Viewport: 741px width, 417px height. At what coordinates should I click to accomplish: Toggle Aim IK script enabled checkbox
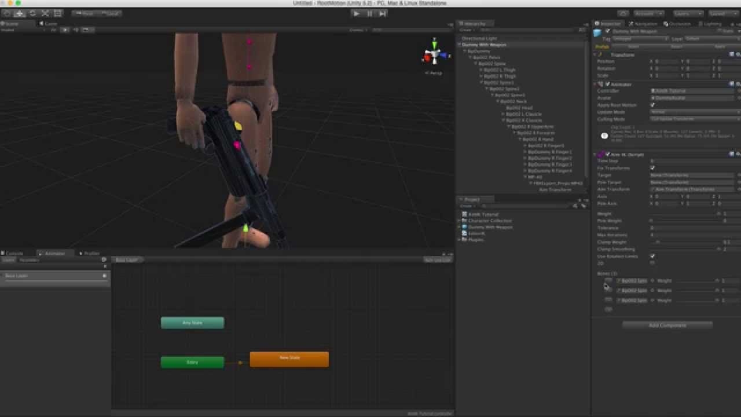pyautogui.click(x=607, y=154)
